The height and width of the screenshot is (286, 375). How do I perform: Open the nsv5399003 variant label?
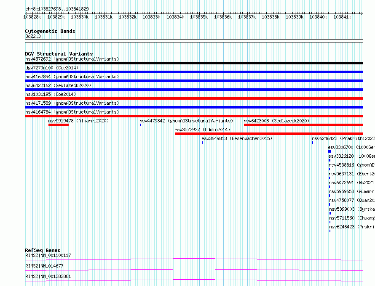[x=352, y=209]
